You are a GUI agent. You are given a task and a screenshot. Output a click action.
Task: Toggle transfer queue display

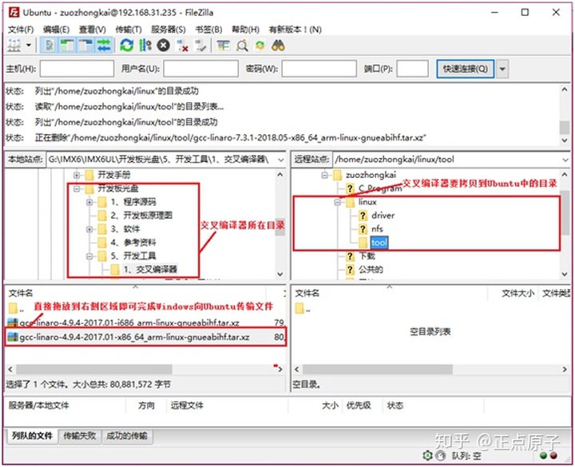coord(103,46)
